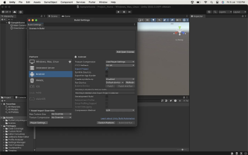Open Texture Compression dropdown under Android
The height and width of the screenshot is (155, 248).
(x=120, y=62)
